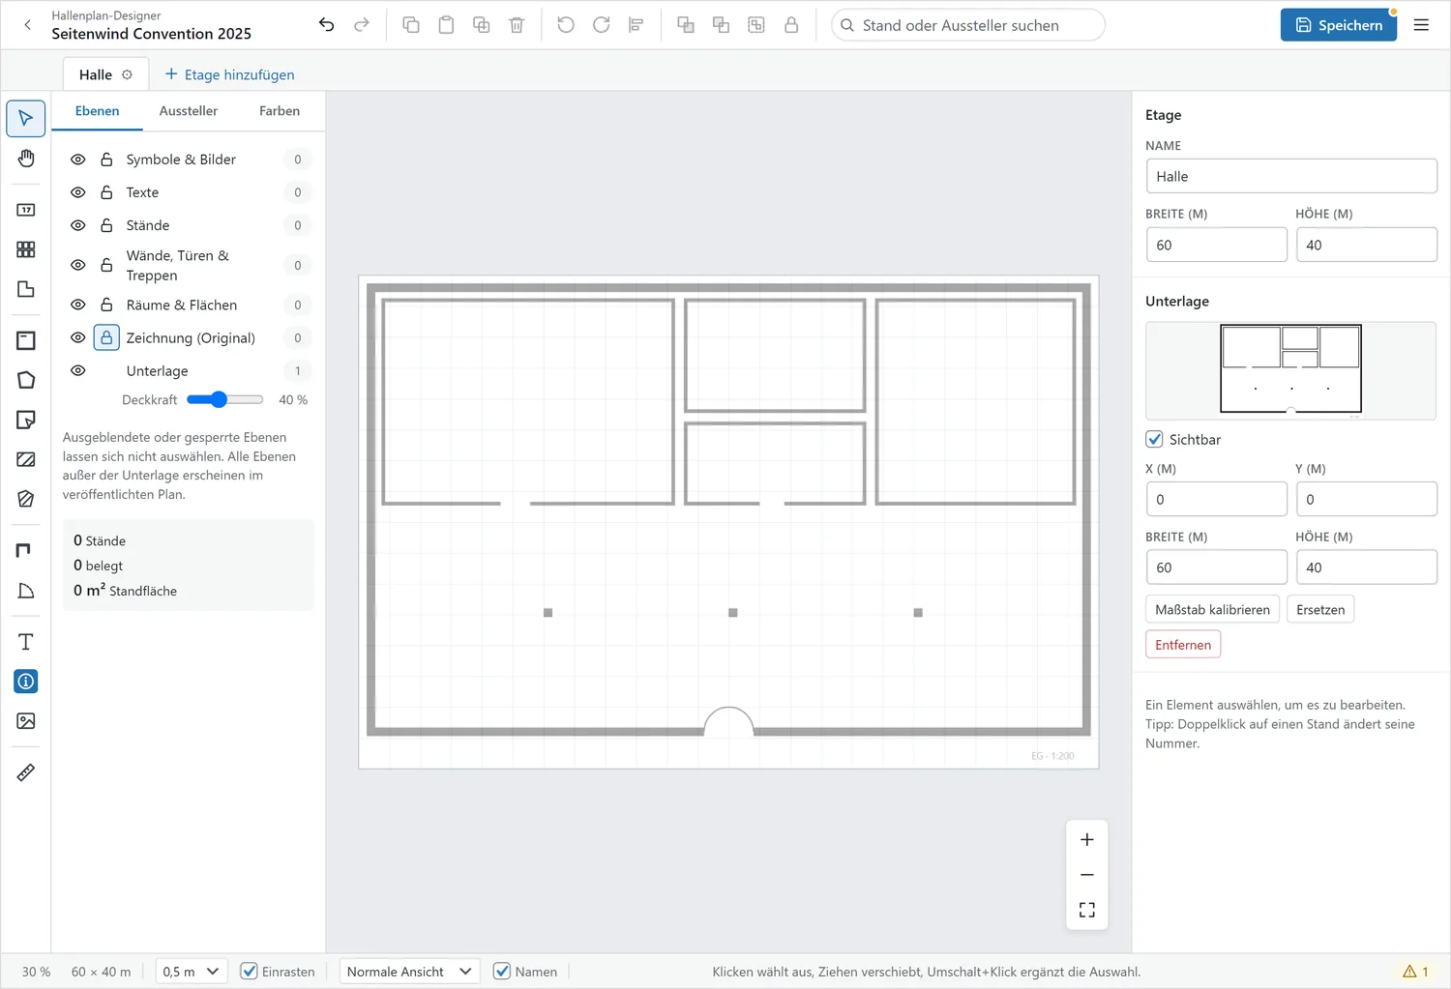The width and height of the screenshot is (1451, 989).
Task: Select the pointer selection tool
Action: pyautogui.click(x=26, y=119)
